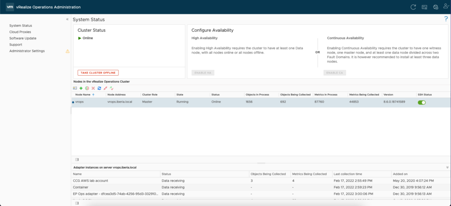Click the red converging arrows toolbar icon
Screen dimensions: 451x206
[x=106, y=88]
